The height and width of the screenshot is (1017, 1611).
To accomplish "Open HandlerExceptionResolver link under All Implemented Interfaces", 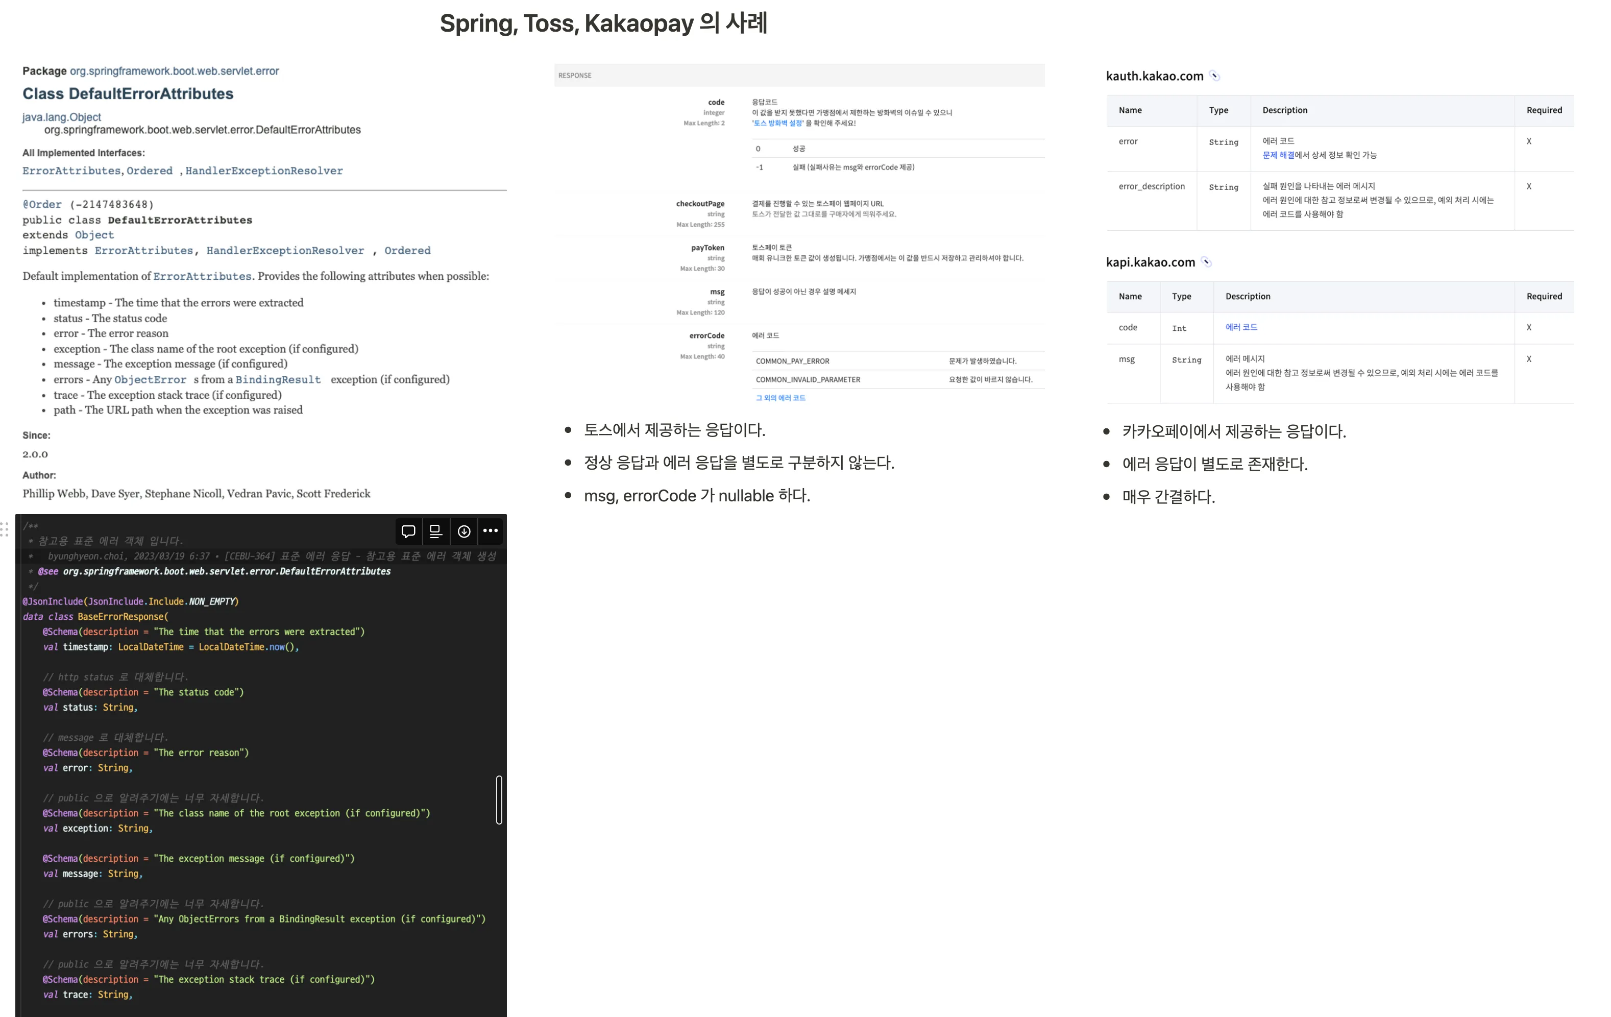I will click(264, 171).
